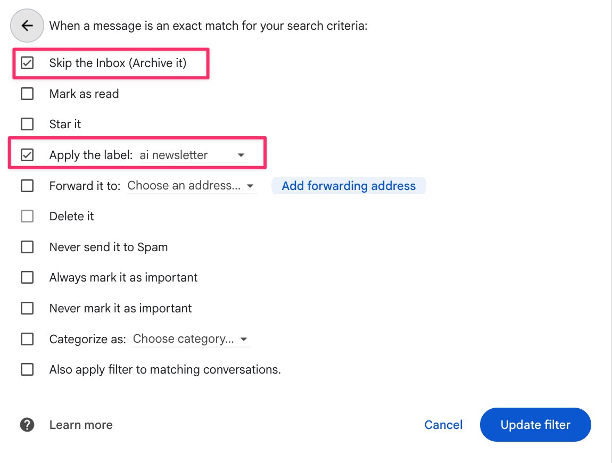Click Add forwarding address
This screenshot has height=463, width=612.
349,186
